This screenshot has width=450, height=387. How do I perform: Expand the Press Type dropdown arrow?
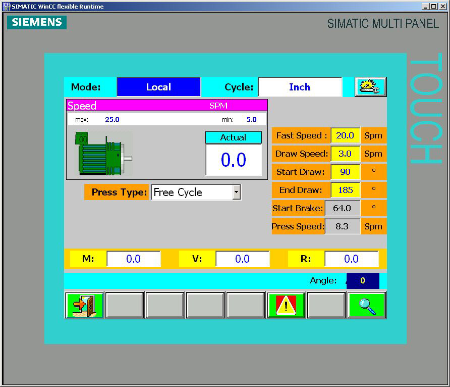(x=236, y=192)
